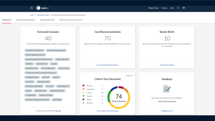The image size is (215, 121).
Task: Select the 'outrageous conduct' concept chip
Action: click(32, 77)
